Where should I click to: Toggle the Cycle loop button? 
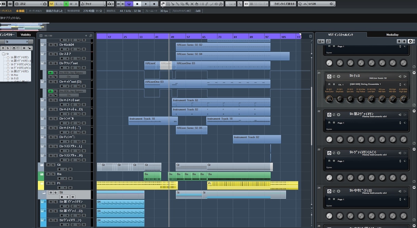129,4
